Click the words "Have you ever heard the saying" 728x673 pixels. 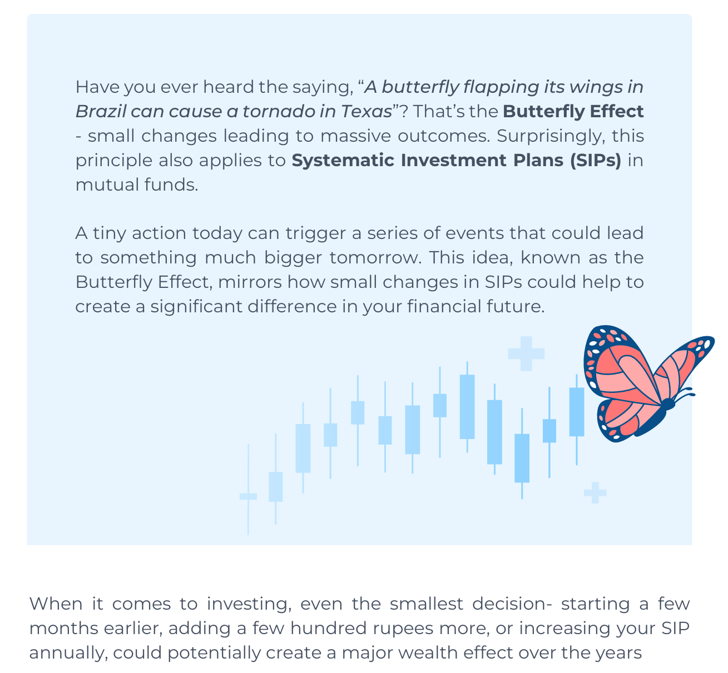pos(214,87)
